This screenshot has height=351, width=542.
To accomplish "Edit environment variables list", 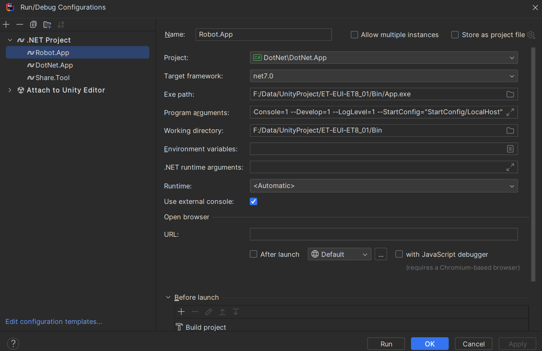I will point(510,149).
